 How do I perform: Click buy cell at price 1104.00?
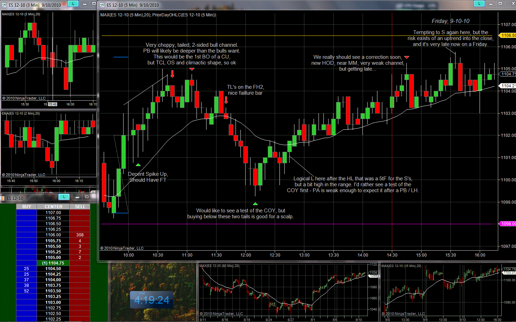pyautogui.click(x=26, y=280)
